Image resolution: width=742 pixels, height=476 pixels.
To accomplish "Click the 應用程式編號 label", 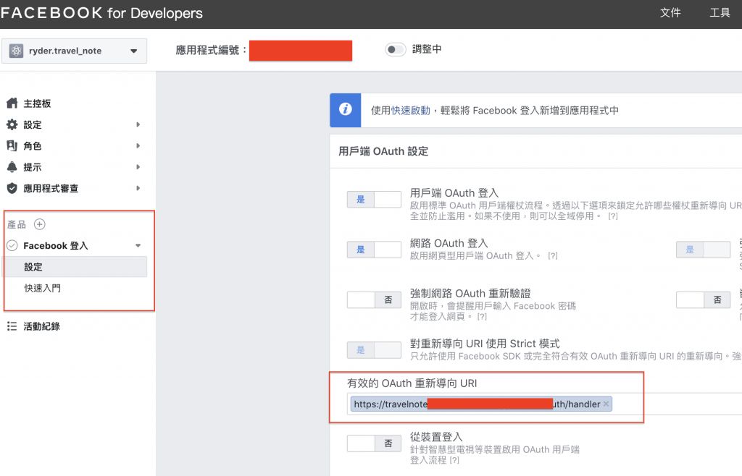I will pos(211,50).
